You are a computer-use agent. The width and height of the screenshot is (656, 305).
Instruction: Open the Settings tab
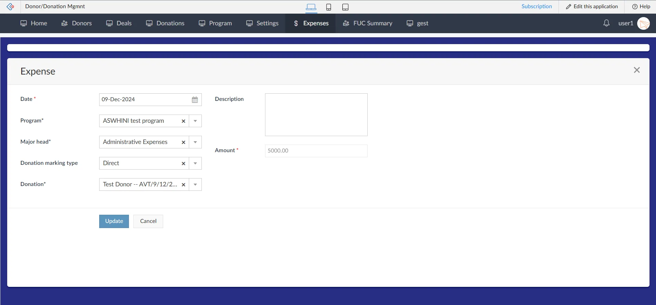tap(262, 23)
